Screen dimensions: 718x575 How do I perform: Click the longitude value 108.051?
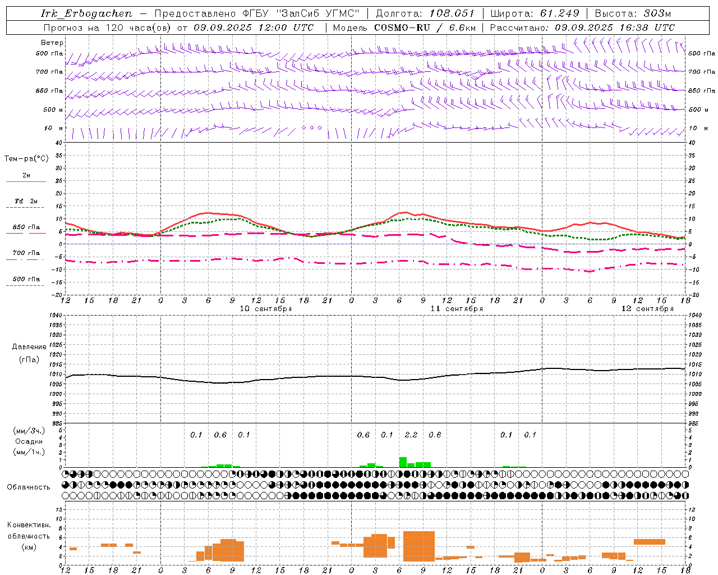(452, 13)
